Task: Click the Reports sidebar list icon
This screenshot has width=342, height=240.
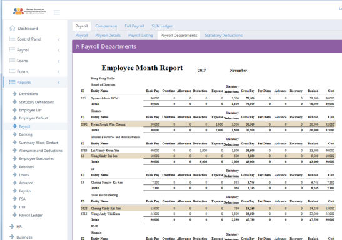Action: [12, 82]
